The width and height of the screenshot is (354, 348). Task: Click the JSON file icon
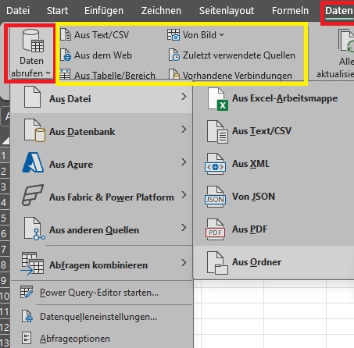[x=215, y=197]
